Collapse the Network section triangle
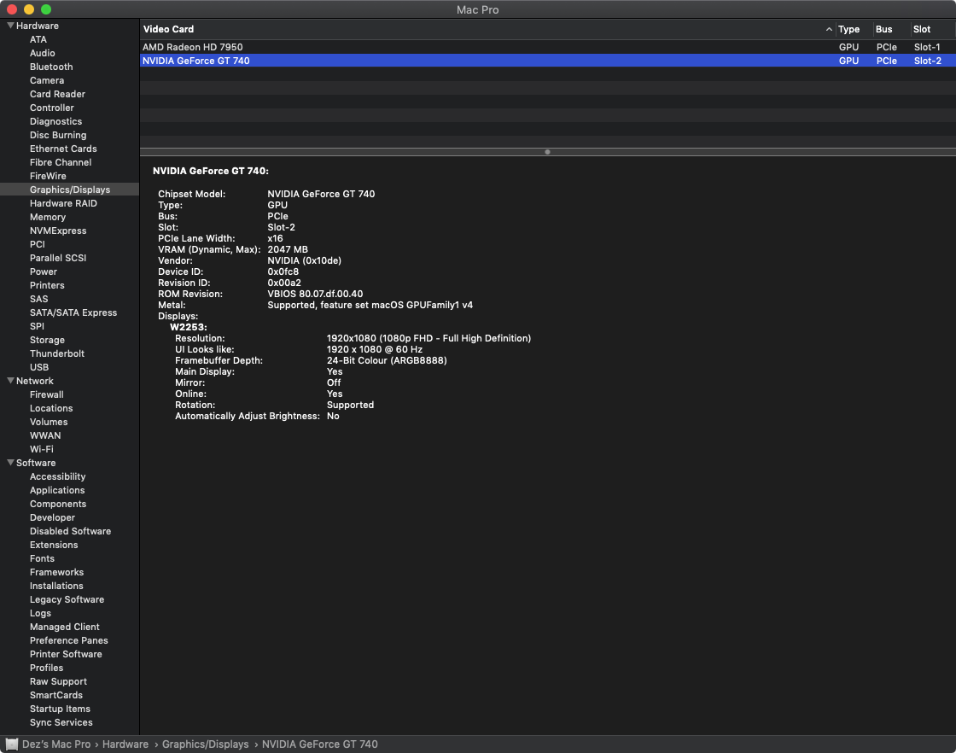This screenshot has width=956, height=753. pos(10,381)
